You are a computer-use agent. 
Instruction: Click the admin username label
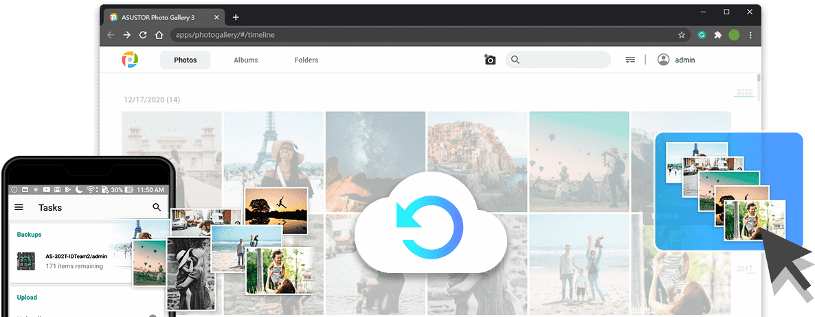685,60
